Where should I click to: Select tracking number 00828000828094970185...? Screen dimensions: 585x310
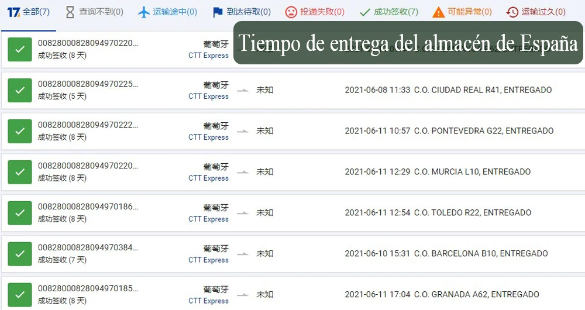(88, 288)
